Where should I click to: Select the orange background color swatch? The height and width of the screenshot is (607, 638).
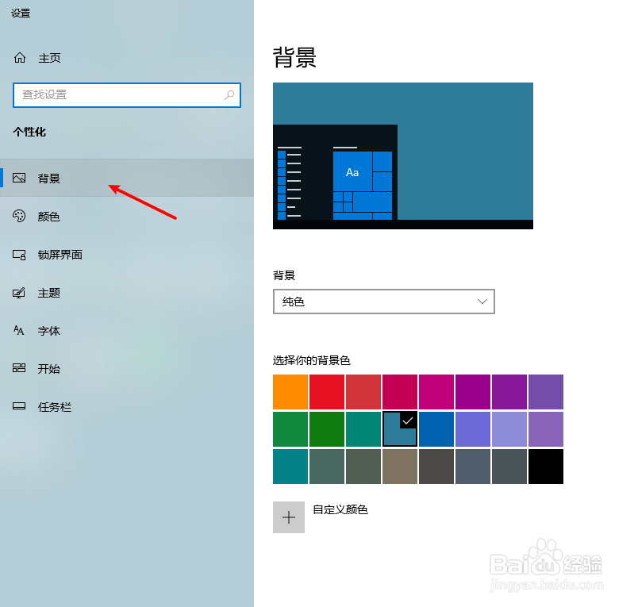(x=290, y=392)
